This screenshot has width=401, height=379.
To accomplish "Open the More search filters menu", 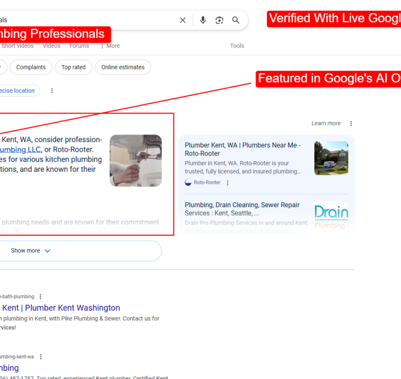I will coord(110,45).
